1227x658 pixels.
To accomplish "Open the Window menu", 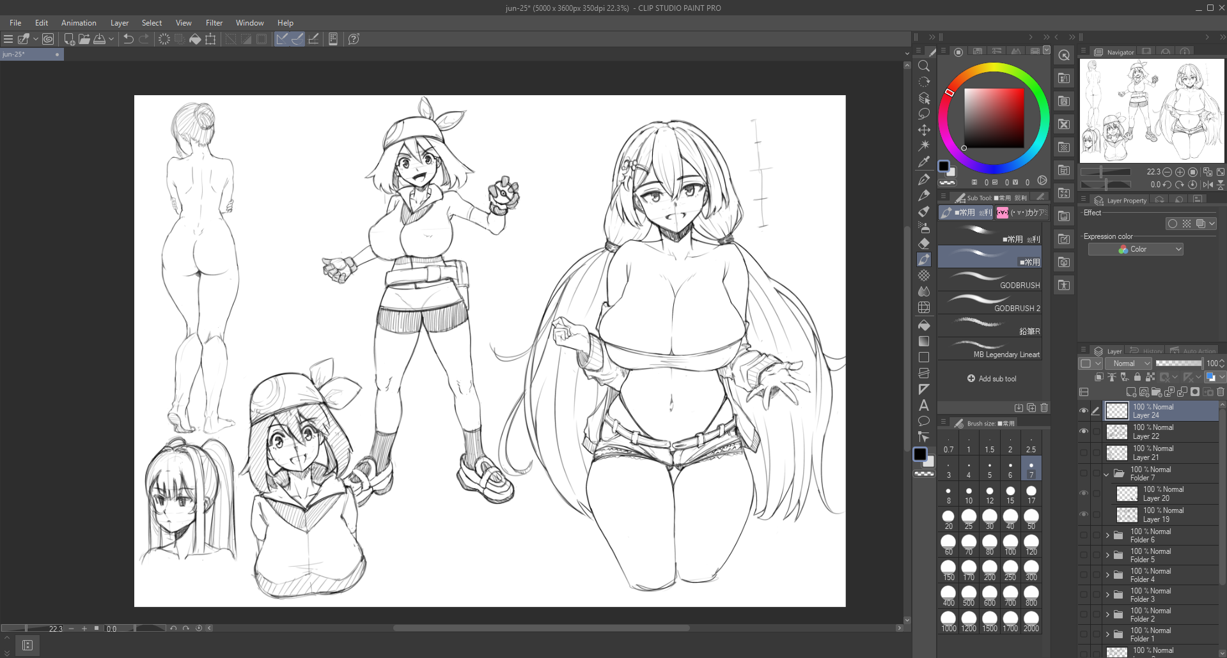I will [249, 23].
